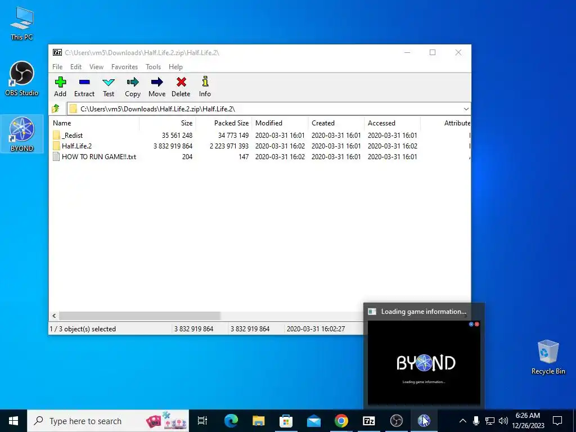Sort by the Accessed column header
Image resolution: width=576 pixels, height=432 pixels.
click(392, 123)
